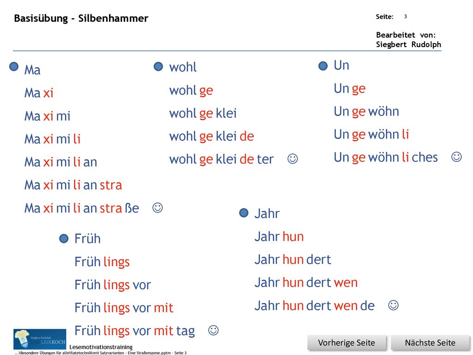Click the blue bullet beside wohl

coord(158,67)
